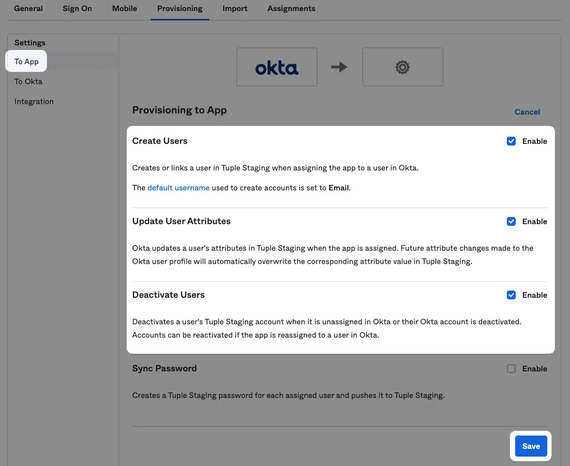This screenshot has width=570, height=466.
Task: Open the Import tab
Action: [234, 8]
